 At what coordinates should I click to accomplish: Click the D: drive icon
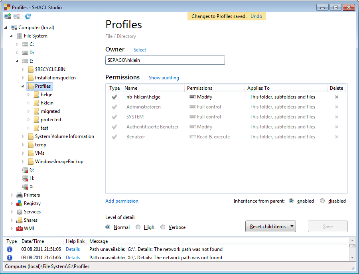pyautogui.click(x=25, y=53)
